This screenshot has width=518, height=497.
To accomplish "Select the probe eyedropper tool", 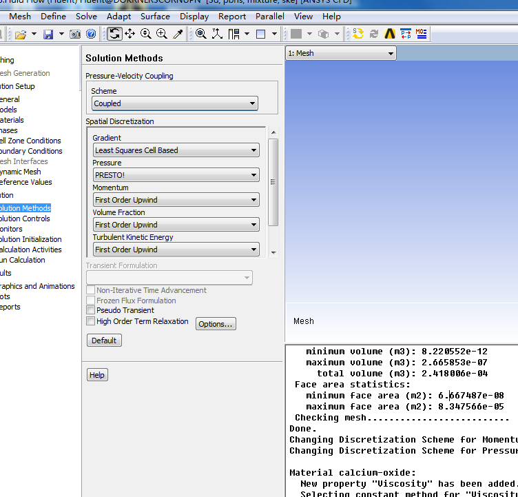I will click(178, 34).
